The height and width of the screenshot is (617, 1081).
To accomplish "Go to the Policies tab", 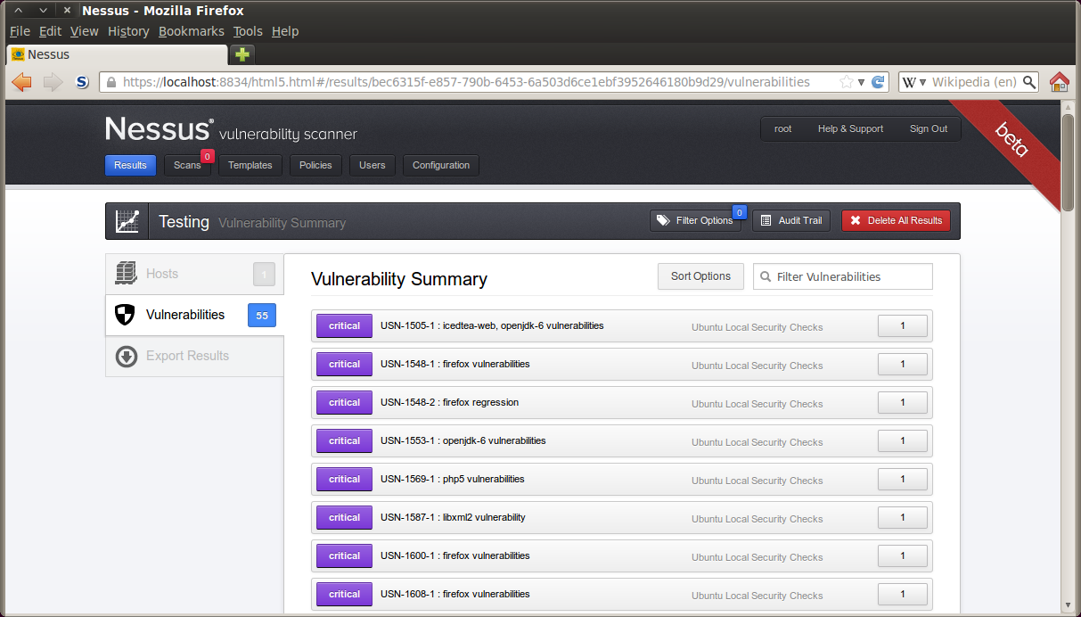I will click(315, 165).
